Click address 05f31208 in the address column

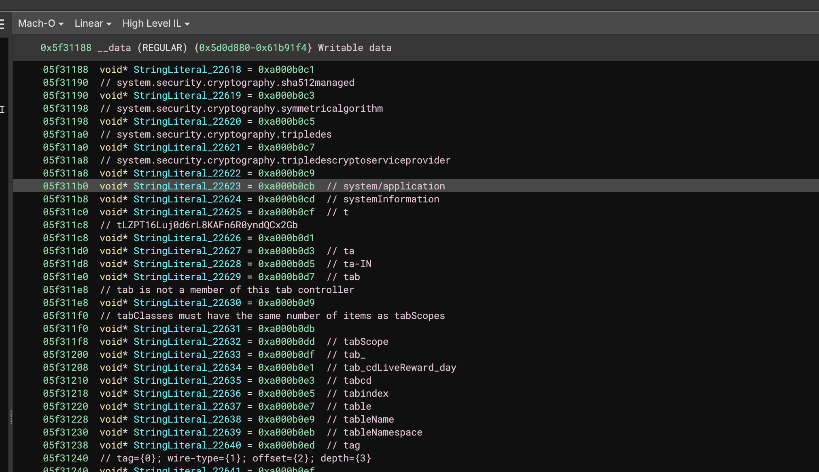click(66, 368)
